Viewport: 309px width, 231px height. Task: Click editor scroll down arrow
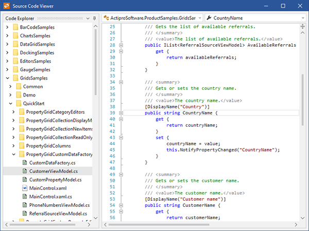[x=302, y=218]
